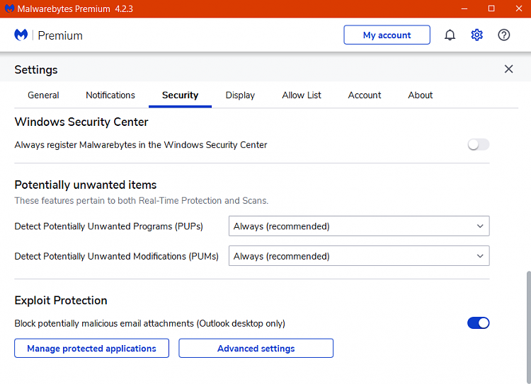The image size is (531, 384).
Task: View the About tab
Action: point(421,95)
